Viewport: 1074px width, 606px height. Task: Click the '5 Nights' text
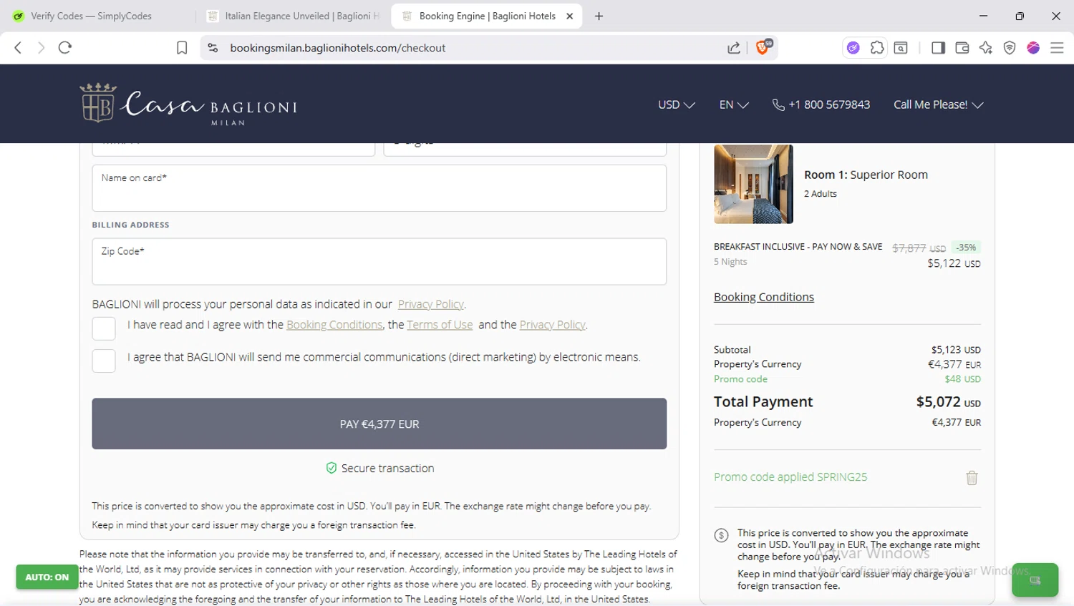[x=730, y=262]
